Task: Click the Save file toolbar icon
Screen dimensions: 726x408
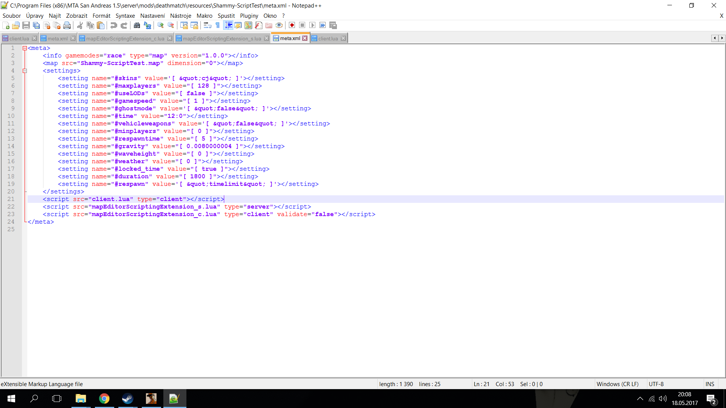Action: 26,25
